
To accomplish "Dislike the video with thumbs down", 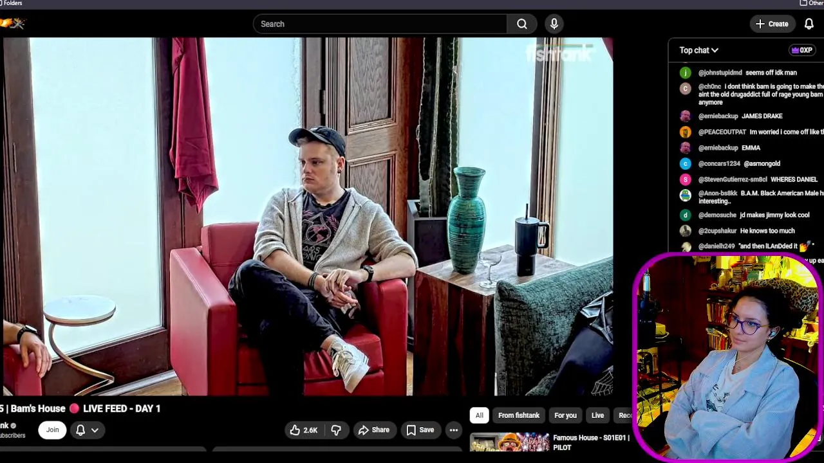I will 336,430.
